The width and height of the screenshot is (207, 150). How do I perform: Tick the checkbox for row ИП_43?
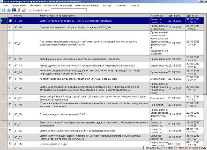click(10, 65)
